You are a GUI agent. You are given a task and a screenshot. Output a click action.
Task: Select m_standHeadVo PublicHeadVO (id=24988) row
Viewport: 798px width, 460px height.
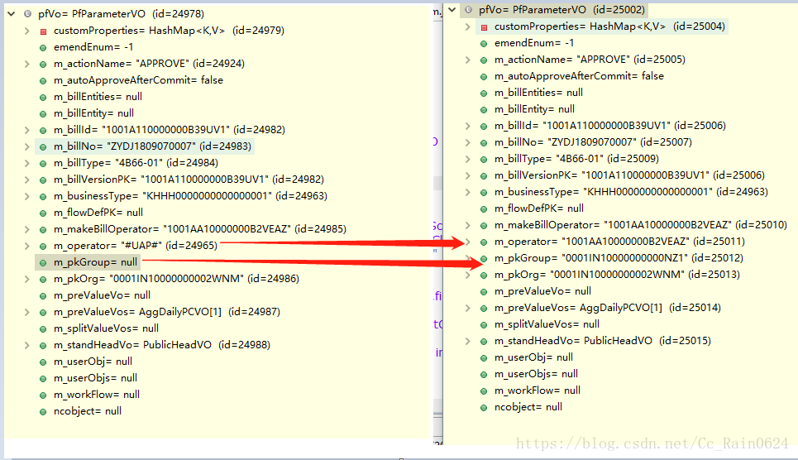pyautogui.click(x=162, y=345)
